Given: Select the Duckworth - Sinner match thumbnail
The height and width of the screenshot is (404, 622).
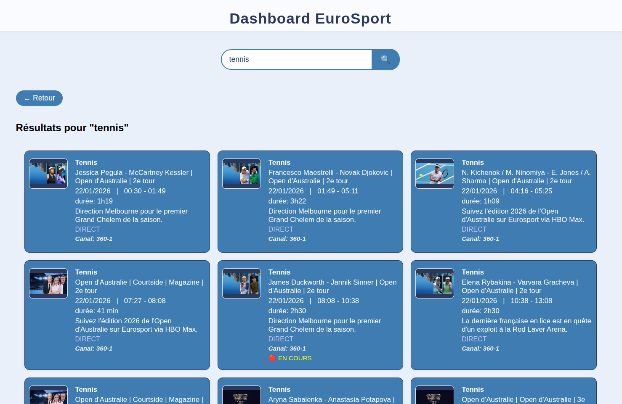Looking at the screenshot, I should pos(242,283).
